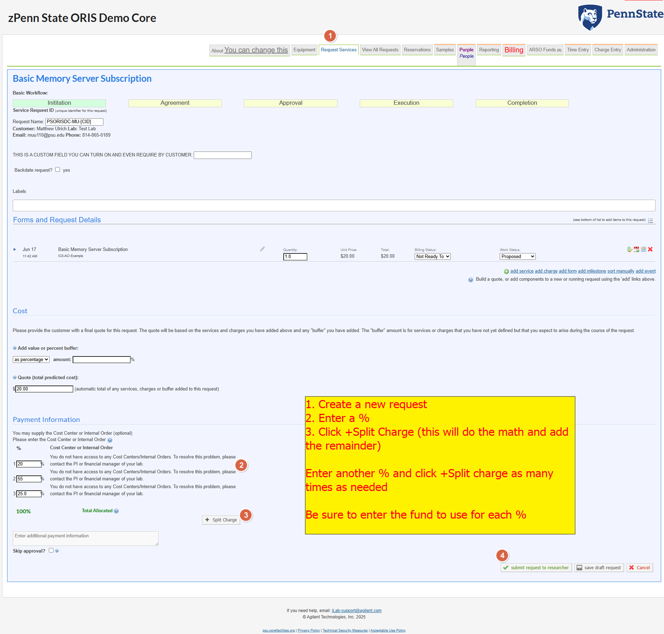Open the Billing Status dropdown

tap(432, 256)
